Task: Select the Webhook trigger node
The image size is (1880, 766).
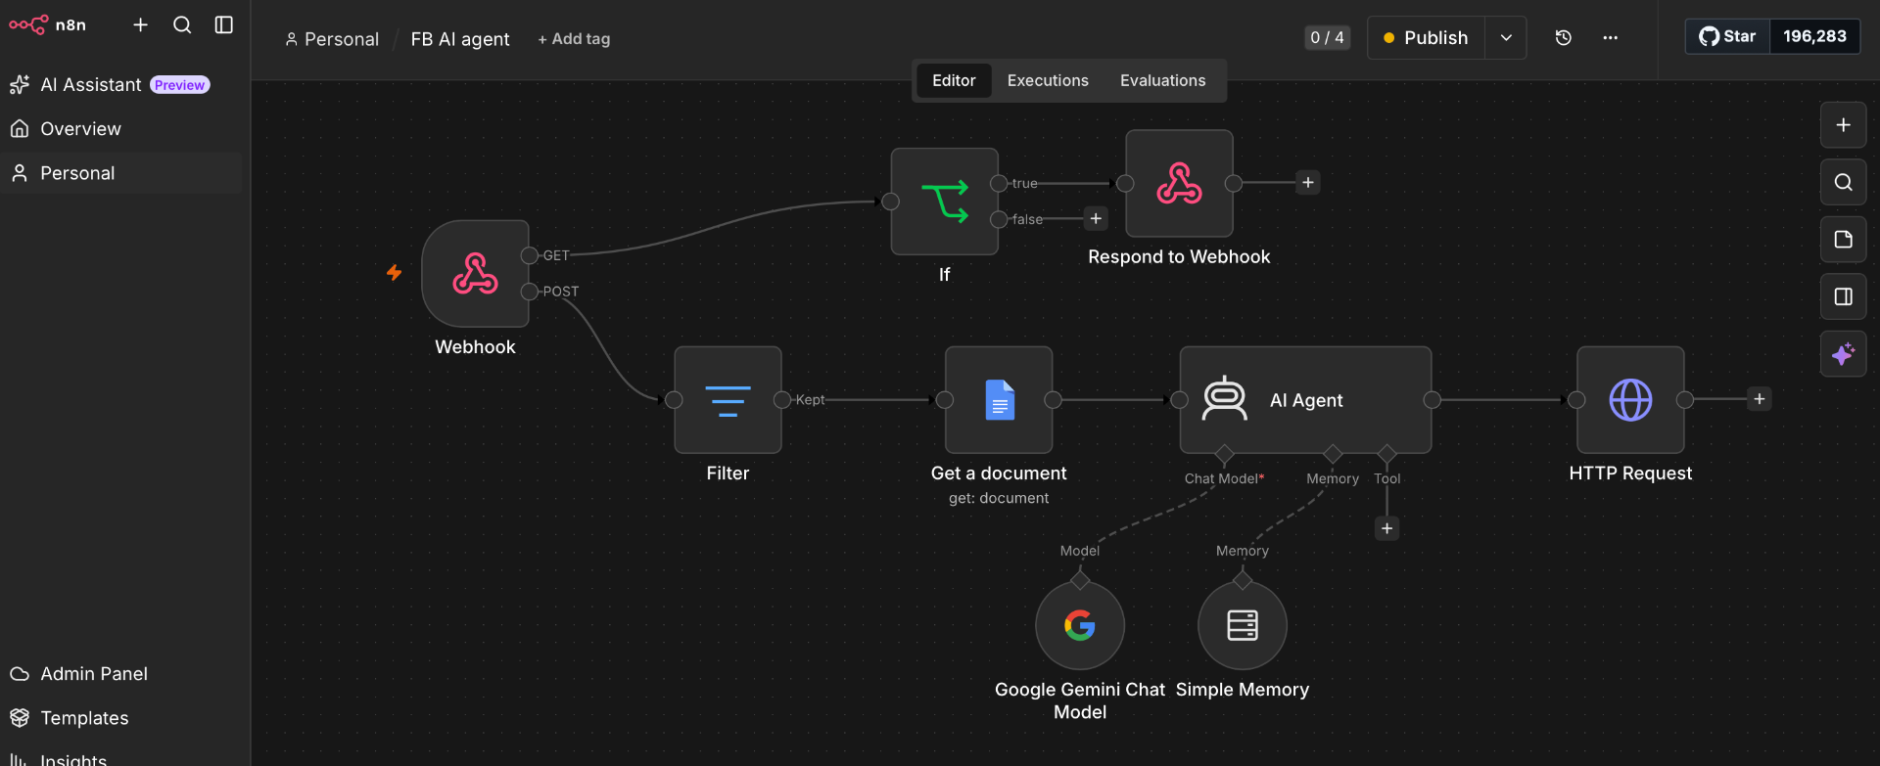Action: click(475, 274)
